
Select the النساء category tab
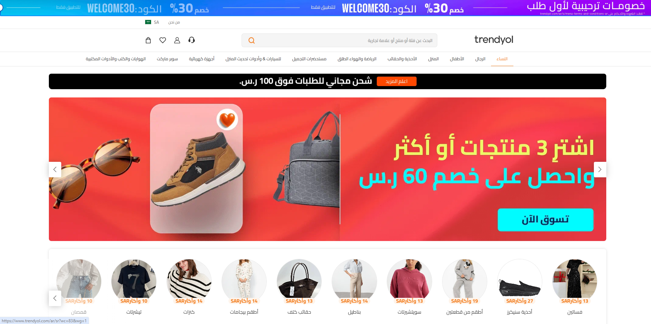point(502,59)
